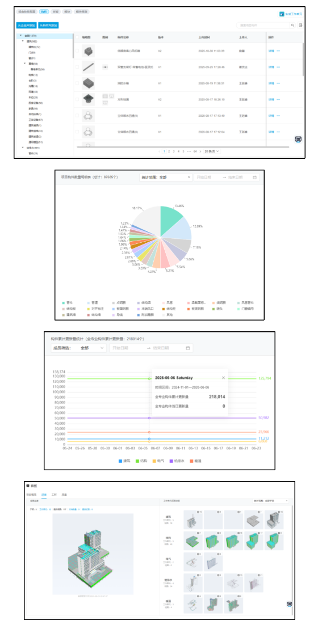Open 详情 link for 消防水箱
This screenshot has width=318, height=624.
click(x=271, y=83)
